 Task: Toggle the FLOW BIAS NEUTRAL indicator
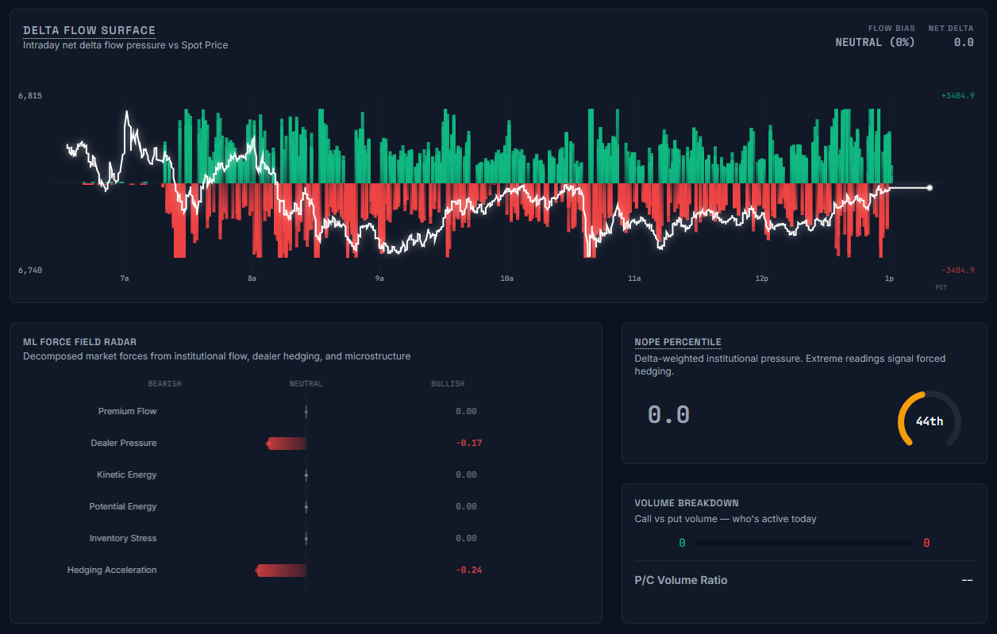[874, 42]
